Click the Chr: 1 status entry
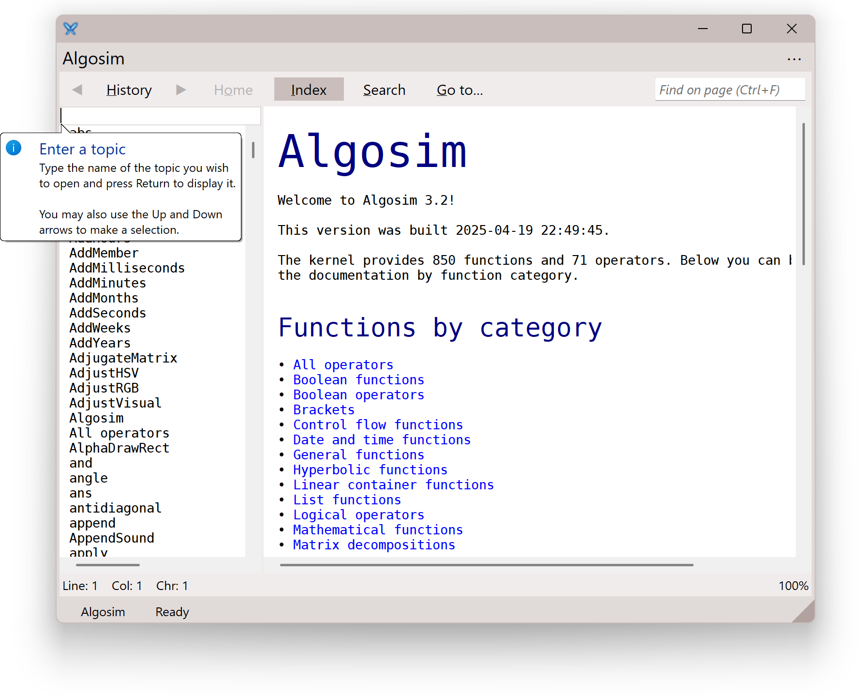 coord(172,586)
